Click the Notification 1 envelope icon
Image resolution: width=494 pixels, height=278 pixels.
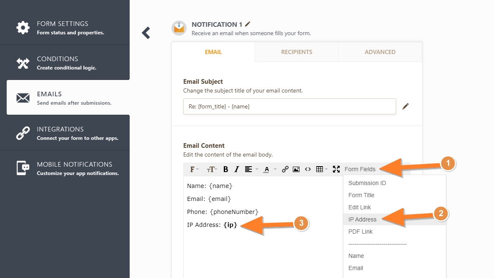[179, 28]
